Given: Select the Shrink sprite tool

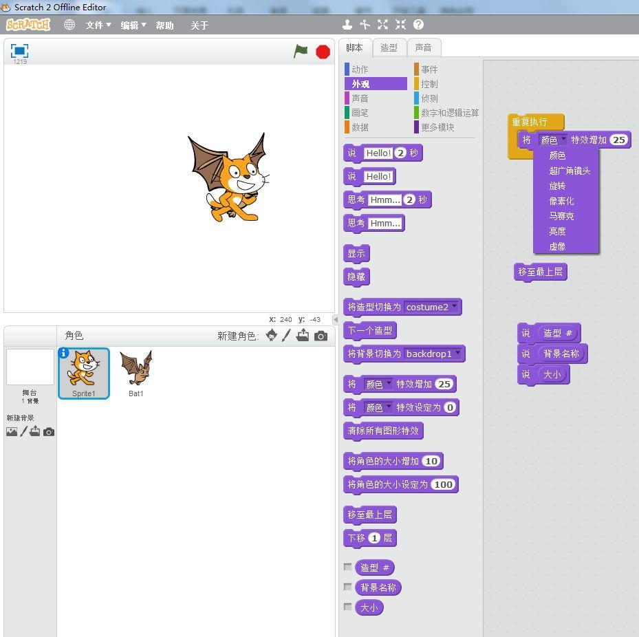Looking at the screenshot, I should [x=400, y=25].
